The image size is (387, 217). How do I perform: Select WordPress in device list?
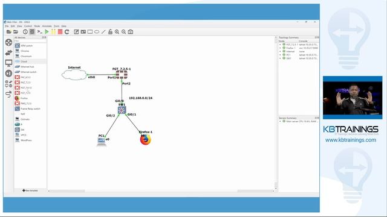point(30,140)
